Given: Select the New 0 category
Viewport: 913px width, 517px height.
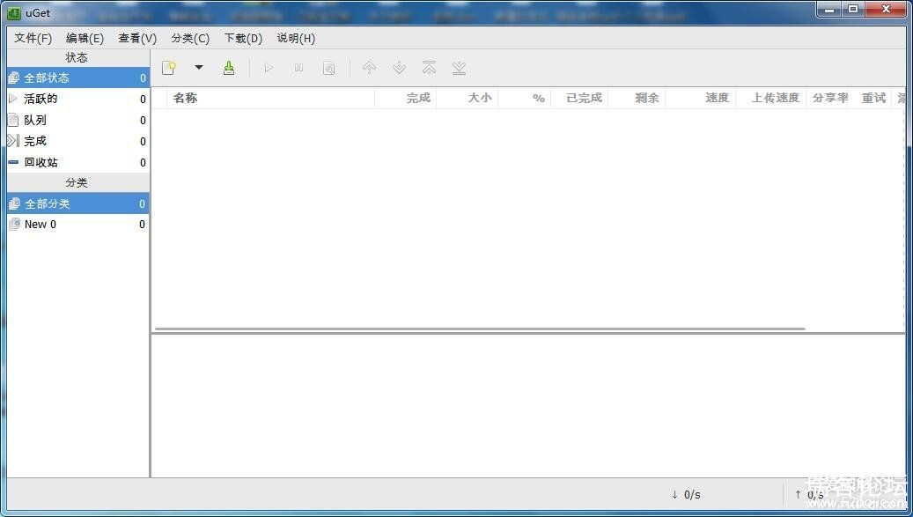Looking at the screenshot, I should click(x=78, y=225).
